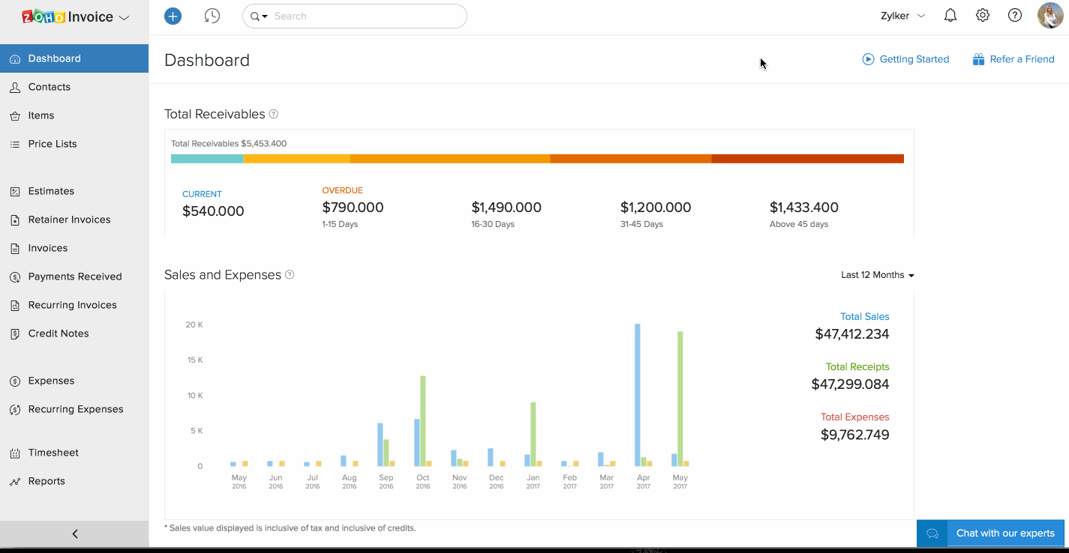Click the teal Current segment of receivables bar
Viewport: 1069px width, 553px height.
click(207, 159)
